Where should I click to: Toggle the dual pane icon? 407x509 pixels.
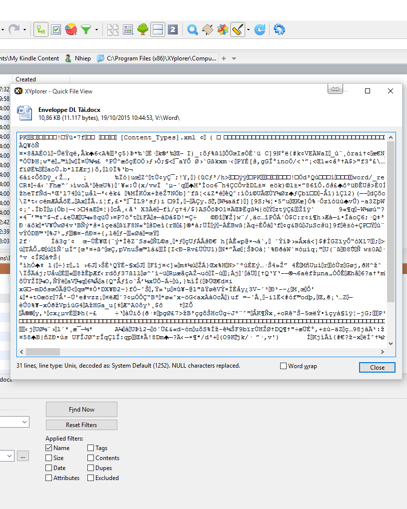click(x=158, y=29)
